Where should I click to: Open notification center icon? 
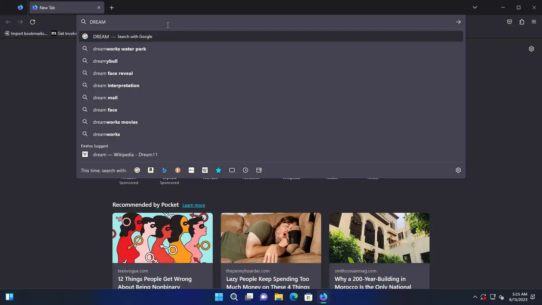click(533, 297)
